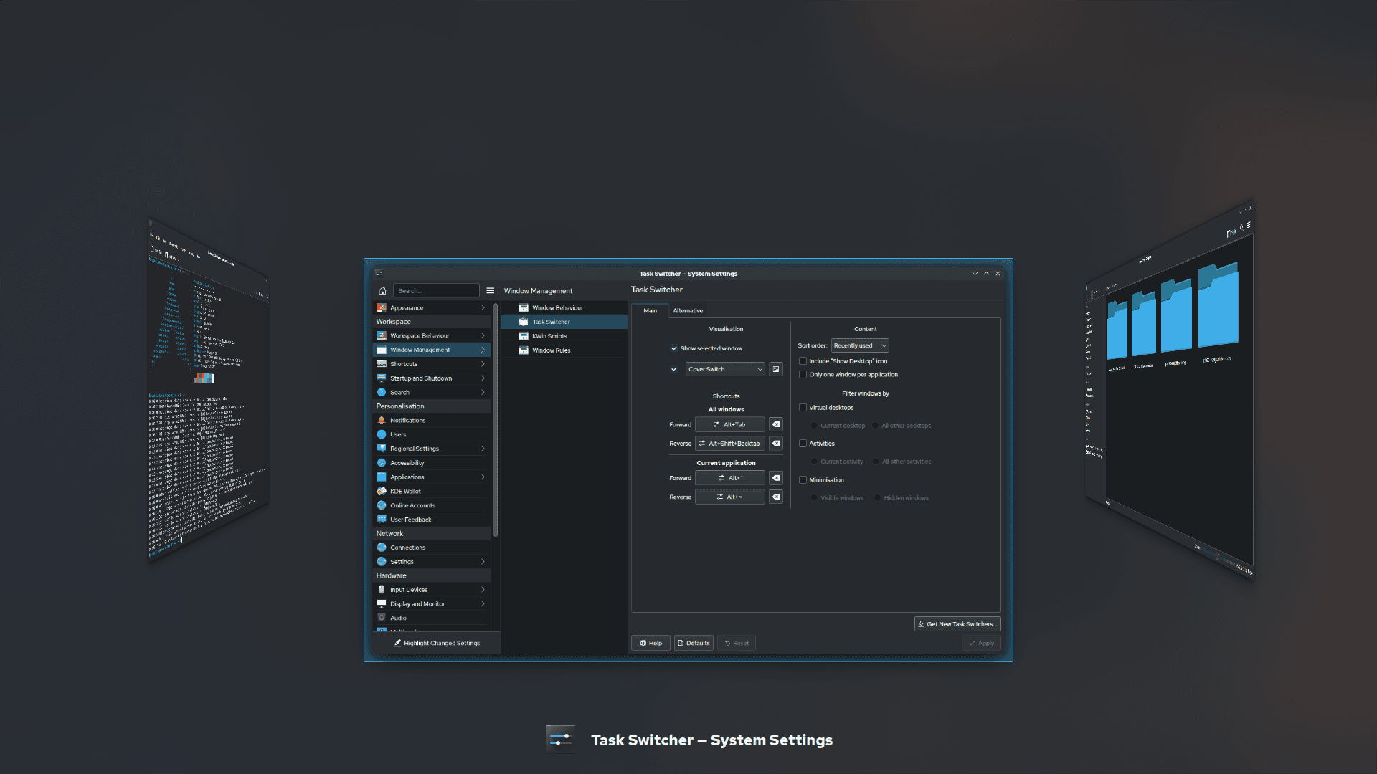The image size is (1377, 774).
Task: Set the Alt+Shift+Backtab reverse shortcut button
Action: click(729, 444)
